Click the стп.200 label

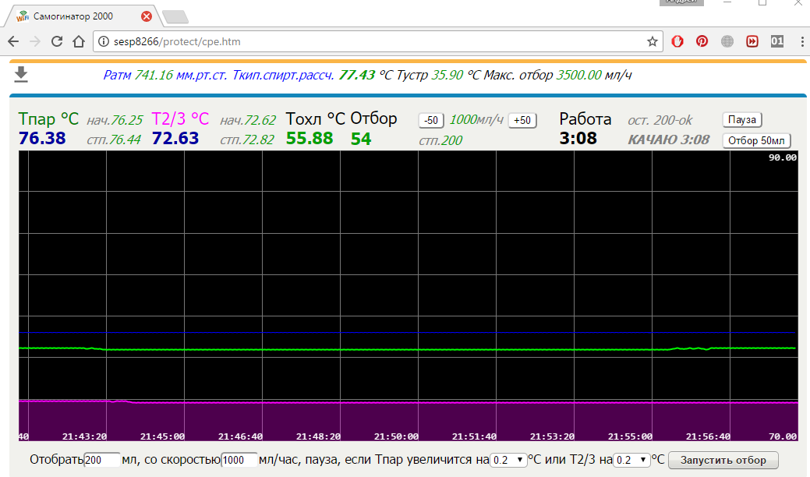[440, 140]
